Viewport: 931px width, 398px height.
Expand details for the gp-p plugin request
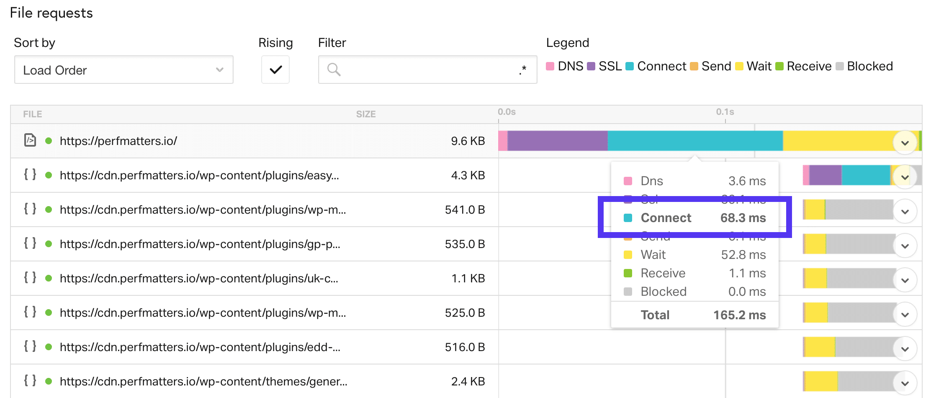pos(905,244)
